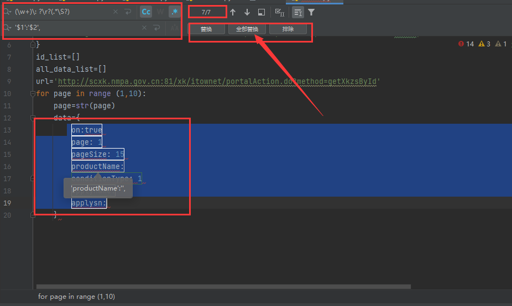
Task: Click the 'on:true' match on line 13
Action: point(87,130)
